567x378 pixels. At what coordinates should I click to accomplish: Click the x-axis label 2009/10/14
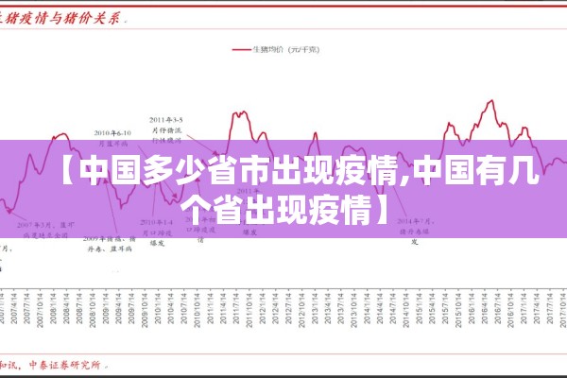pyautogui.click(x=145, y=310)
